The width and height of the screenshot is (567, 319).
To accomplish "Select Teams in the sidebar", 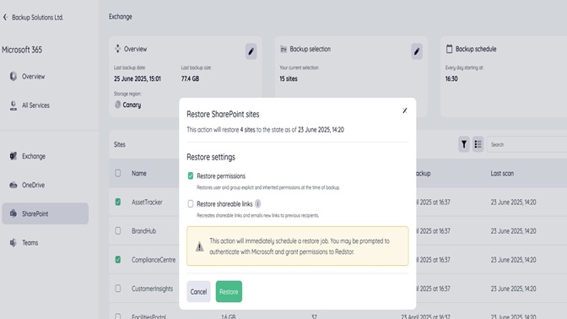I will (30, 243).
